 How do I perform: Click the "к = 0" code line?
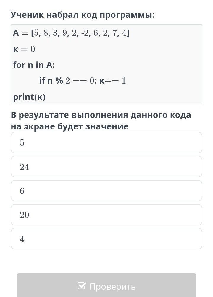tap(24, 49)
